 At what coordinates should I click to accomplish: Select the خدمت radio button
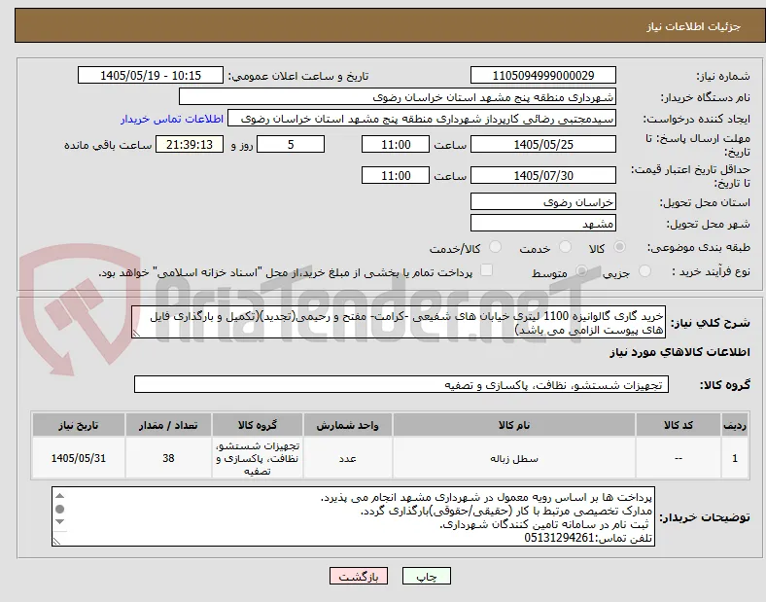[x=565, y=247]
